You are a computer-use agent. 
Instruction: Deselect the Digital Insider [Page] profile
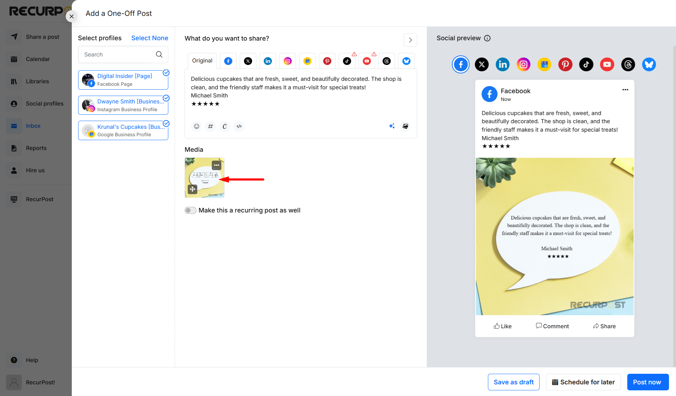tap(123, 80)
